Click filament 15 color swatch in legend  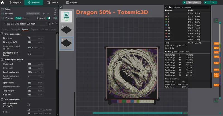pyautogui.click(x=166, y=39)
